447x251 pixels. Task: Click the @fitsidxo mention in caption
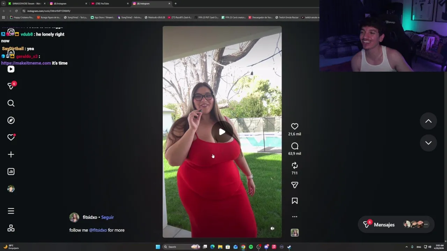(x=98, y=230)
